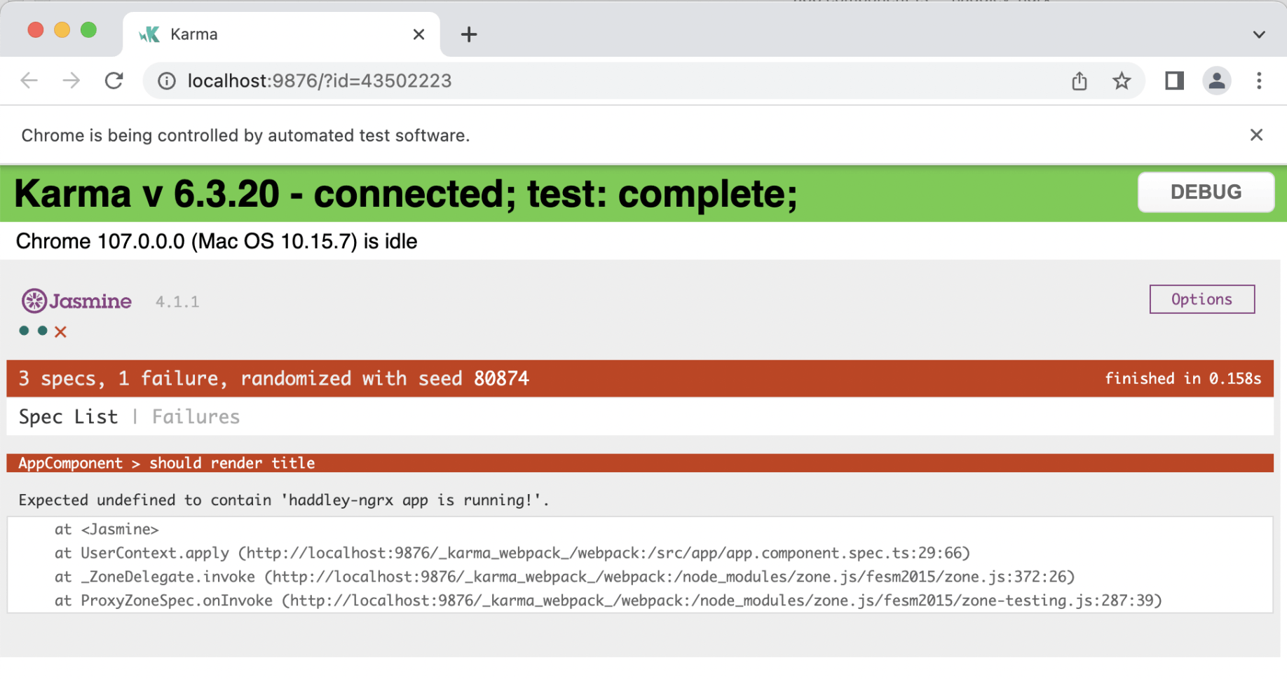Viewport: 1287px width, 679px height.
Task: Click the browser back arrow
Action: click(29, 81)
